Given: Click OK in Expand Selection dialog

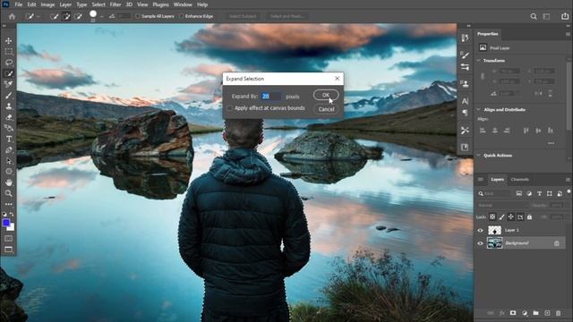Looking at the screenshot, I should click(x=326, y=95).
